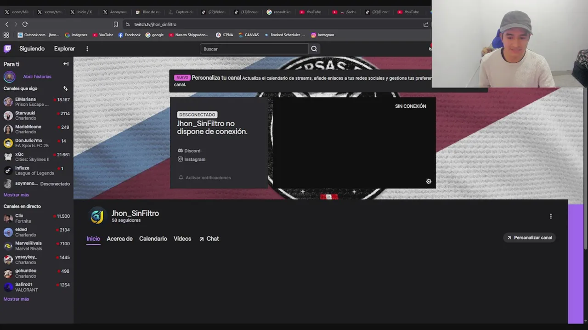Open Outlook.com bookmark
The image size is (588, 330).
coord(38,35)
